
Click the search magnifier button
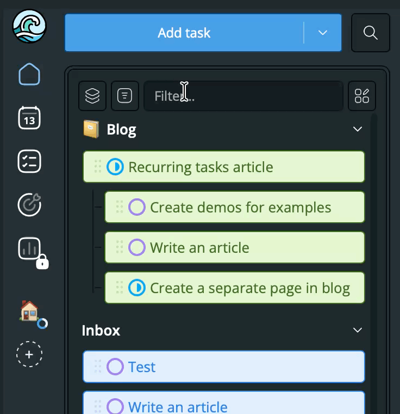click(x=371, y=33)
